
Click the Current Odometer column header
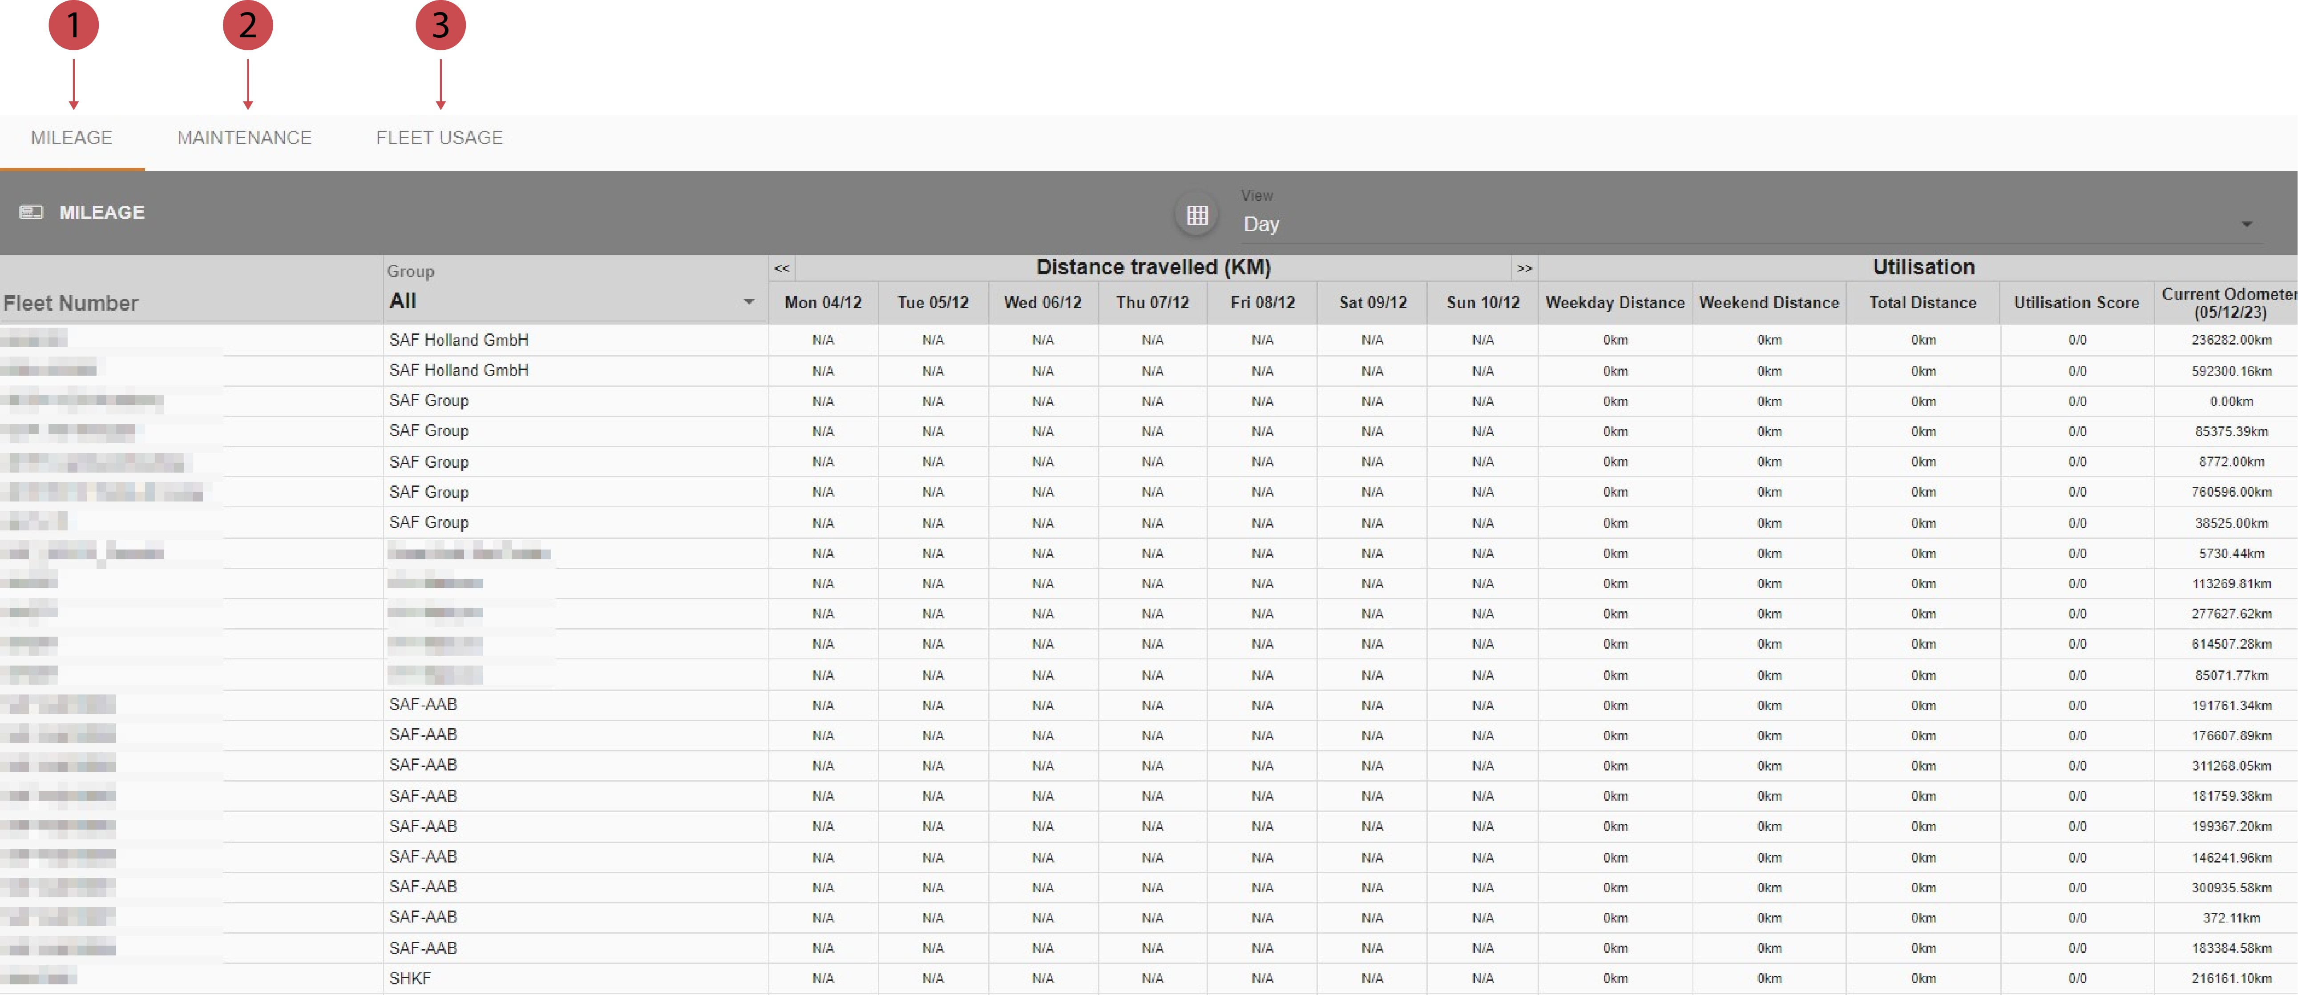2229,302
